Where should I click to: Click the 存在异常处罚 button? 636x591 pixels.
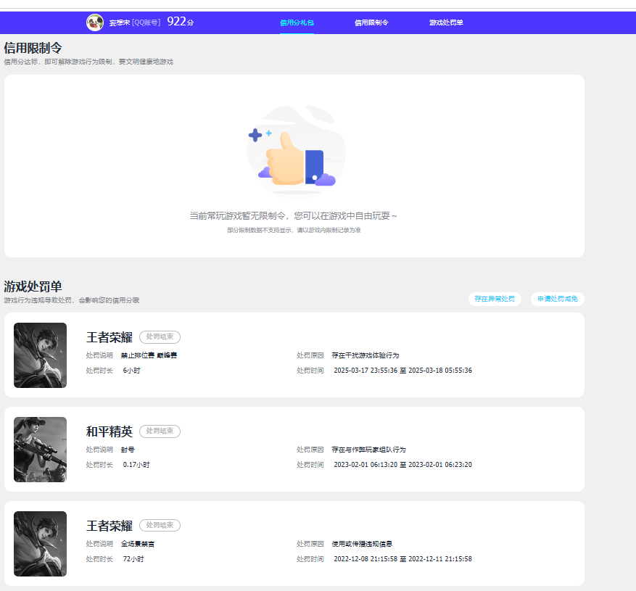click(x=495, y=299)
